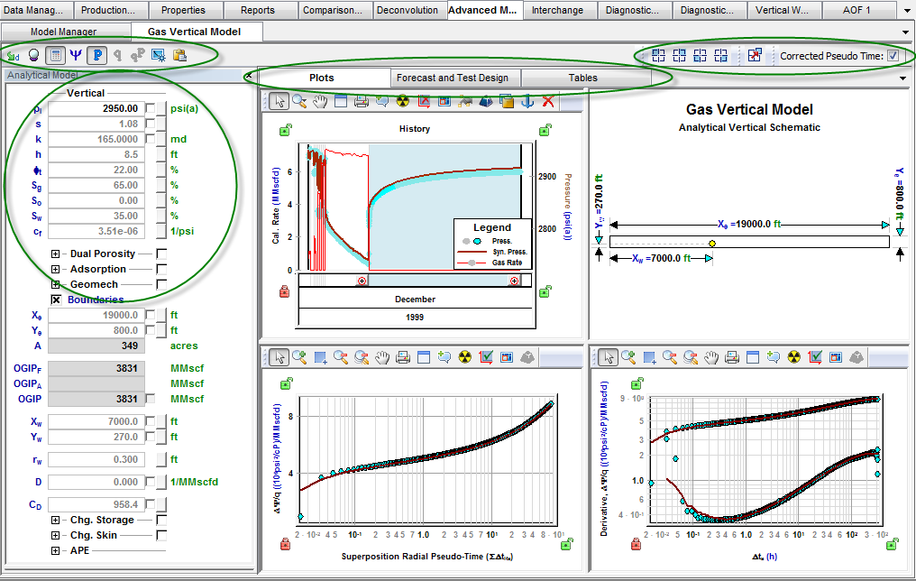The height and width of the screenshot is (581, 916).
Task: Pick the hand pan tool in History toolbar
Action: coord(320,101)
